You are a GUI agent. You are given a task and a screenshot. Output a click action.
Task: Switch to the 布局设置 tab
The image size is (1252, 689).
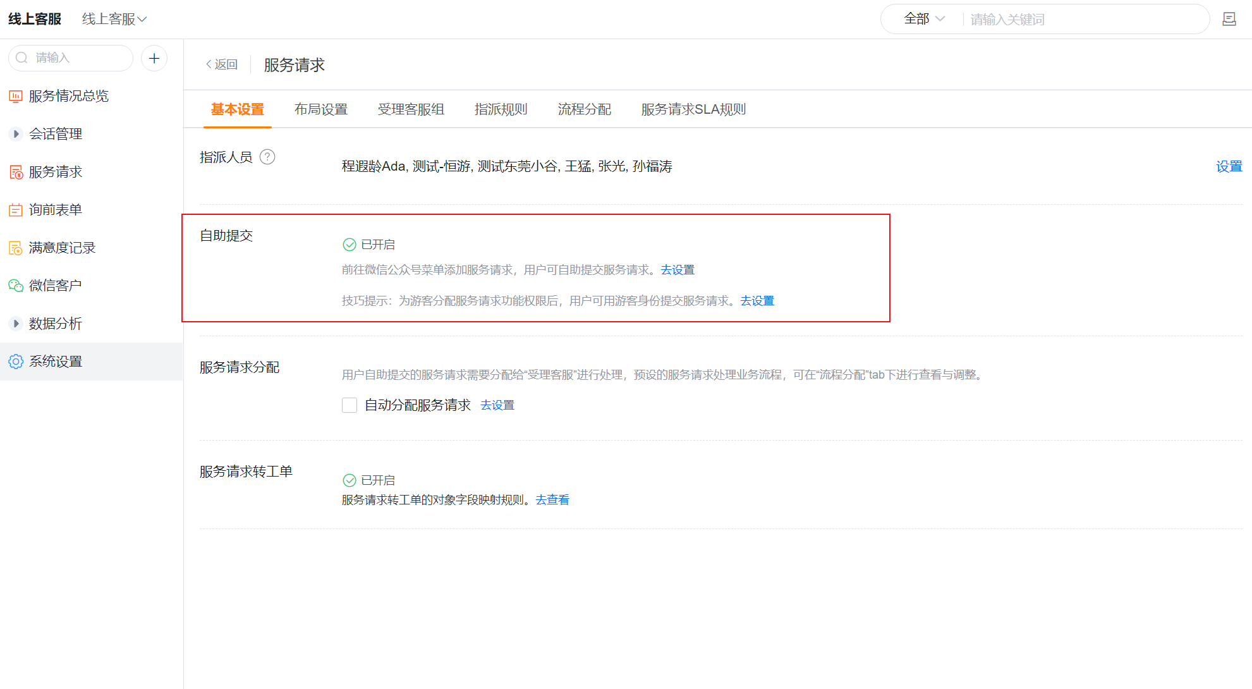coord(321,109)
